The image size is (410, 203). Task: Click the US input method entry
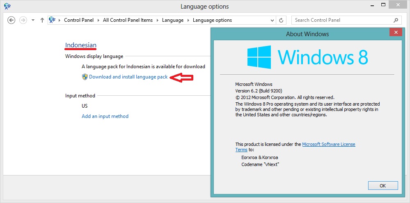tap(85, 106)
